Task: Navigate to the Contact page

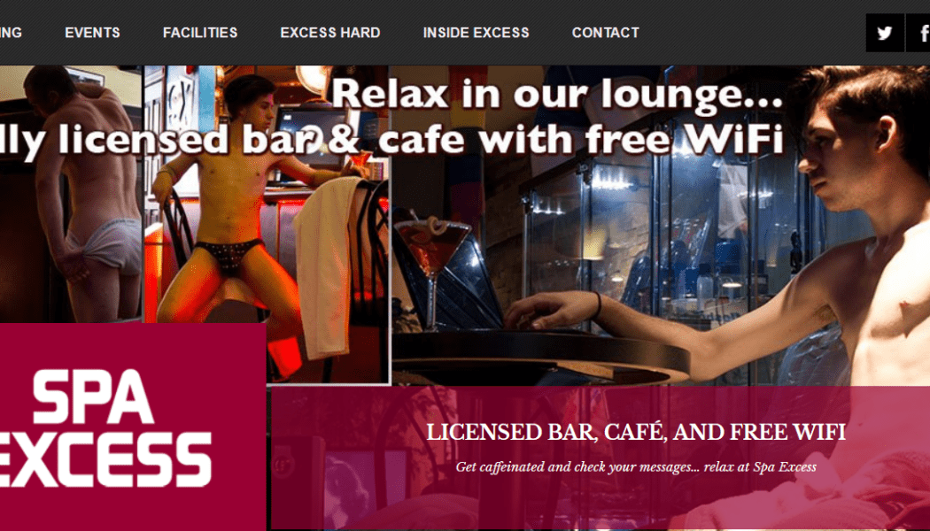Action: pos(606,33)
